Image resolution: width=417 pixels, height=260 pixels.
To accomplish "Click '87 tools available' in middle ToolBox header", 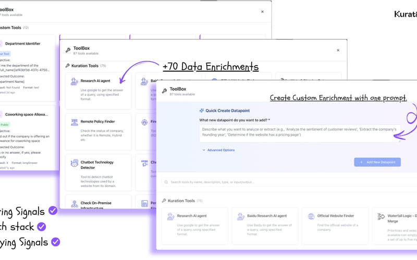I will click(85, 54).
